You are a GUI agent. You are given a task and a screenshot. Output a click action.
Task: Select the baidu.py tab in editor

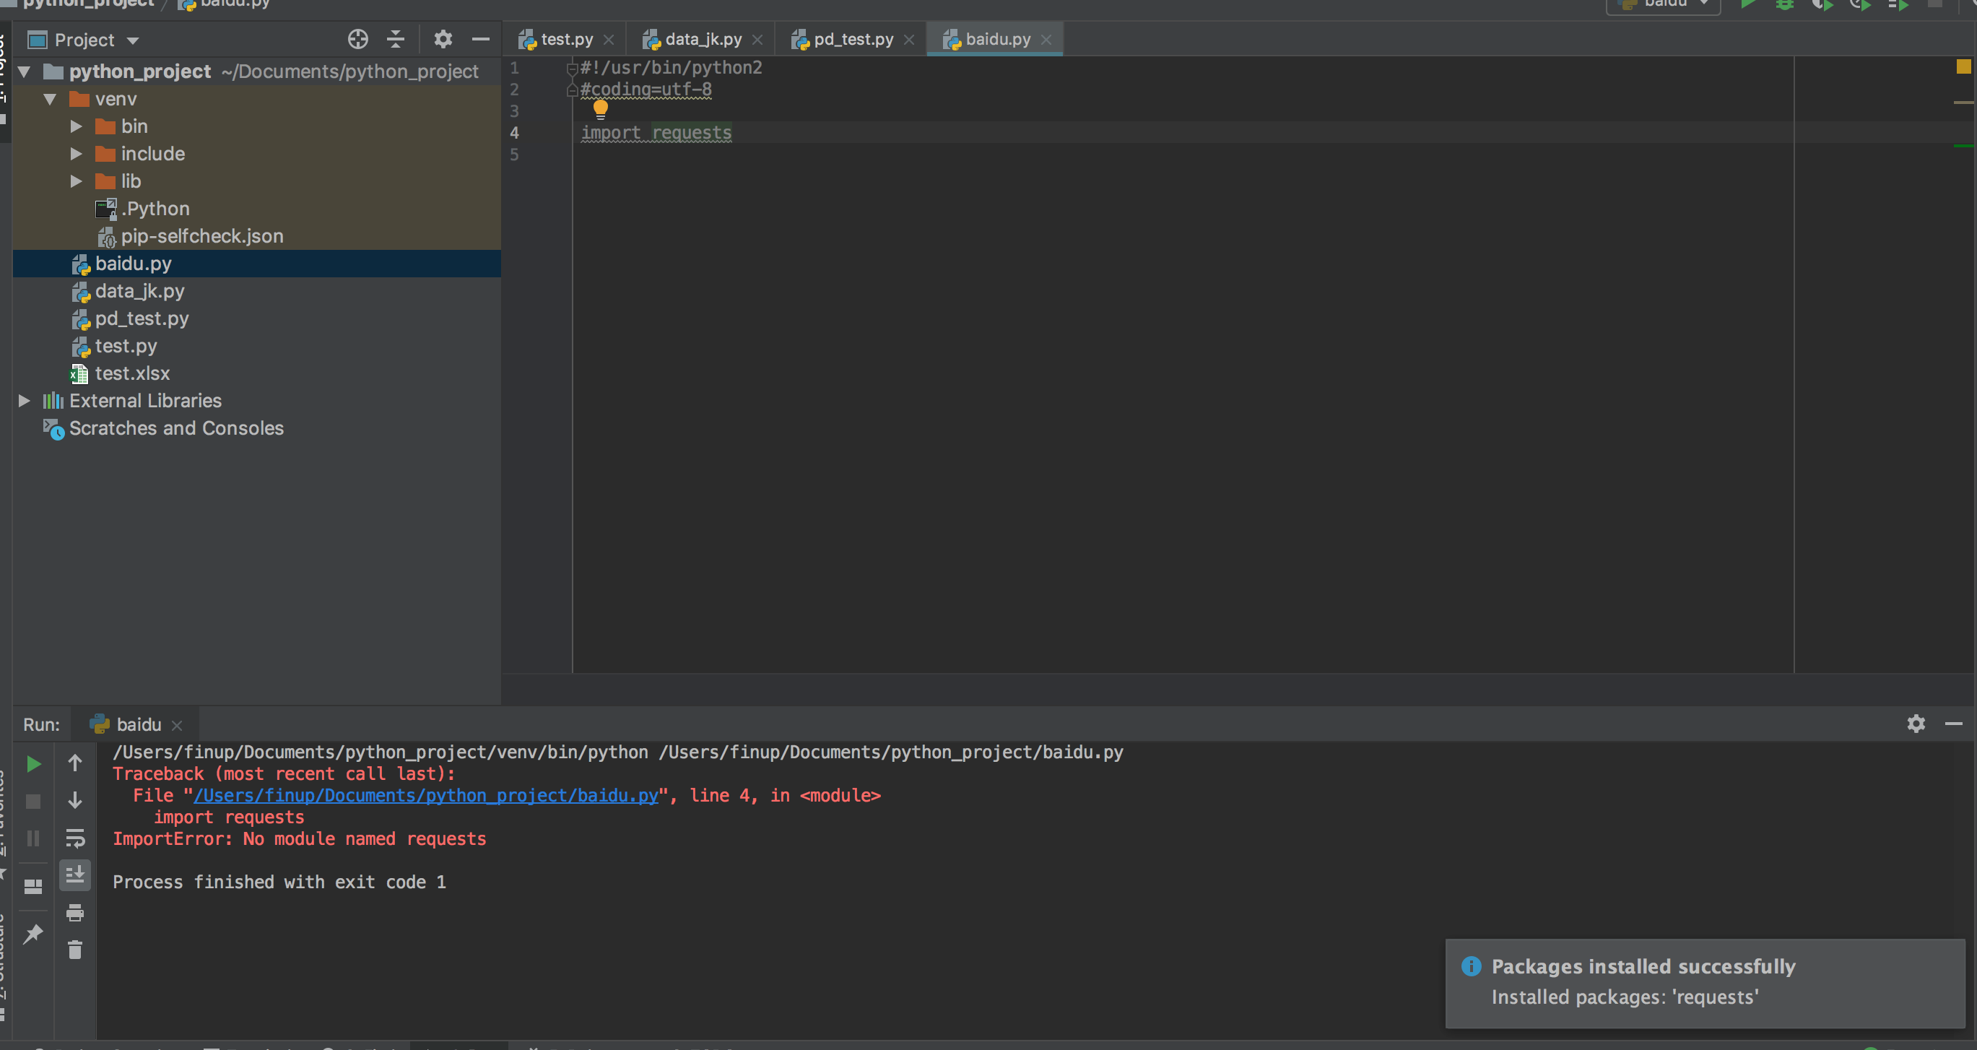point(996,38)
